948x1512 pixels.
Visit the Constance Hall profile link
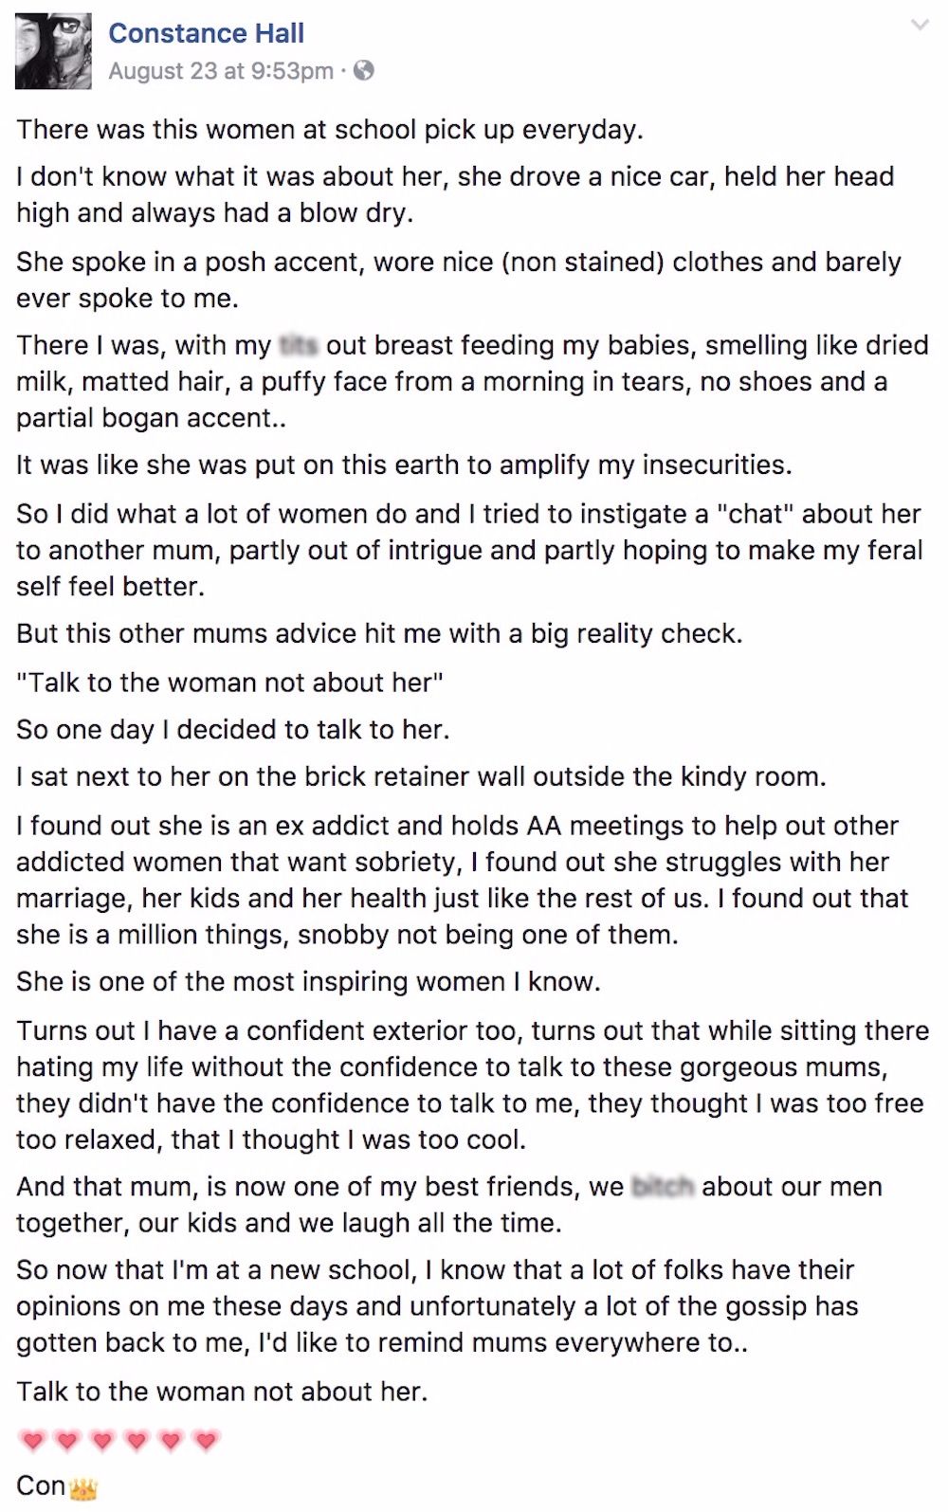[206, 33]
